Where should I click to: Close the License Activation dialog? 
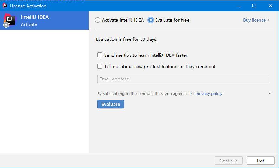[x=270, y=6]
